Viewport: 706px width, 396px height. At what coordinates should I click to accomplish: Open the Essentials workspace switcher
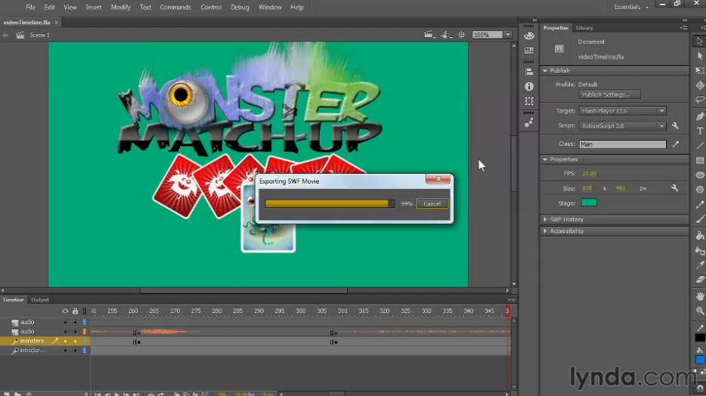pos(631,8)
